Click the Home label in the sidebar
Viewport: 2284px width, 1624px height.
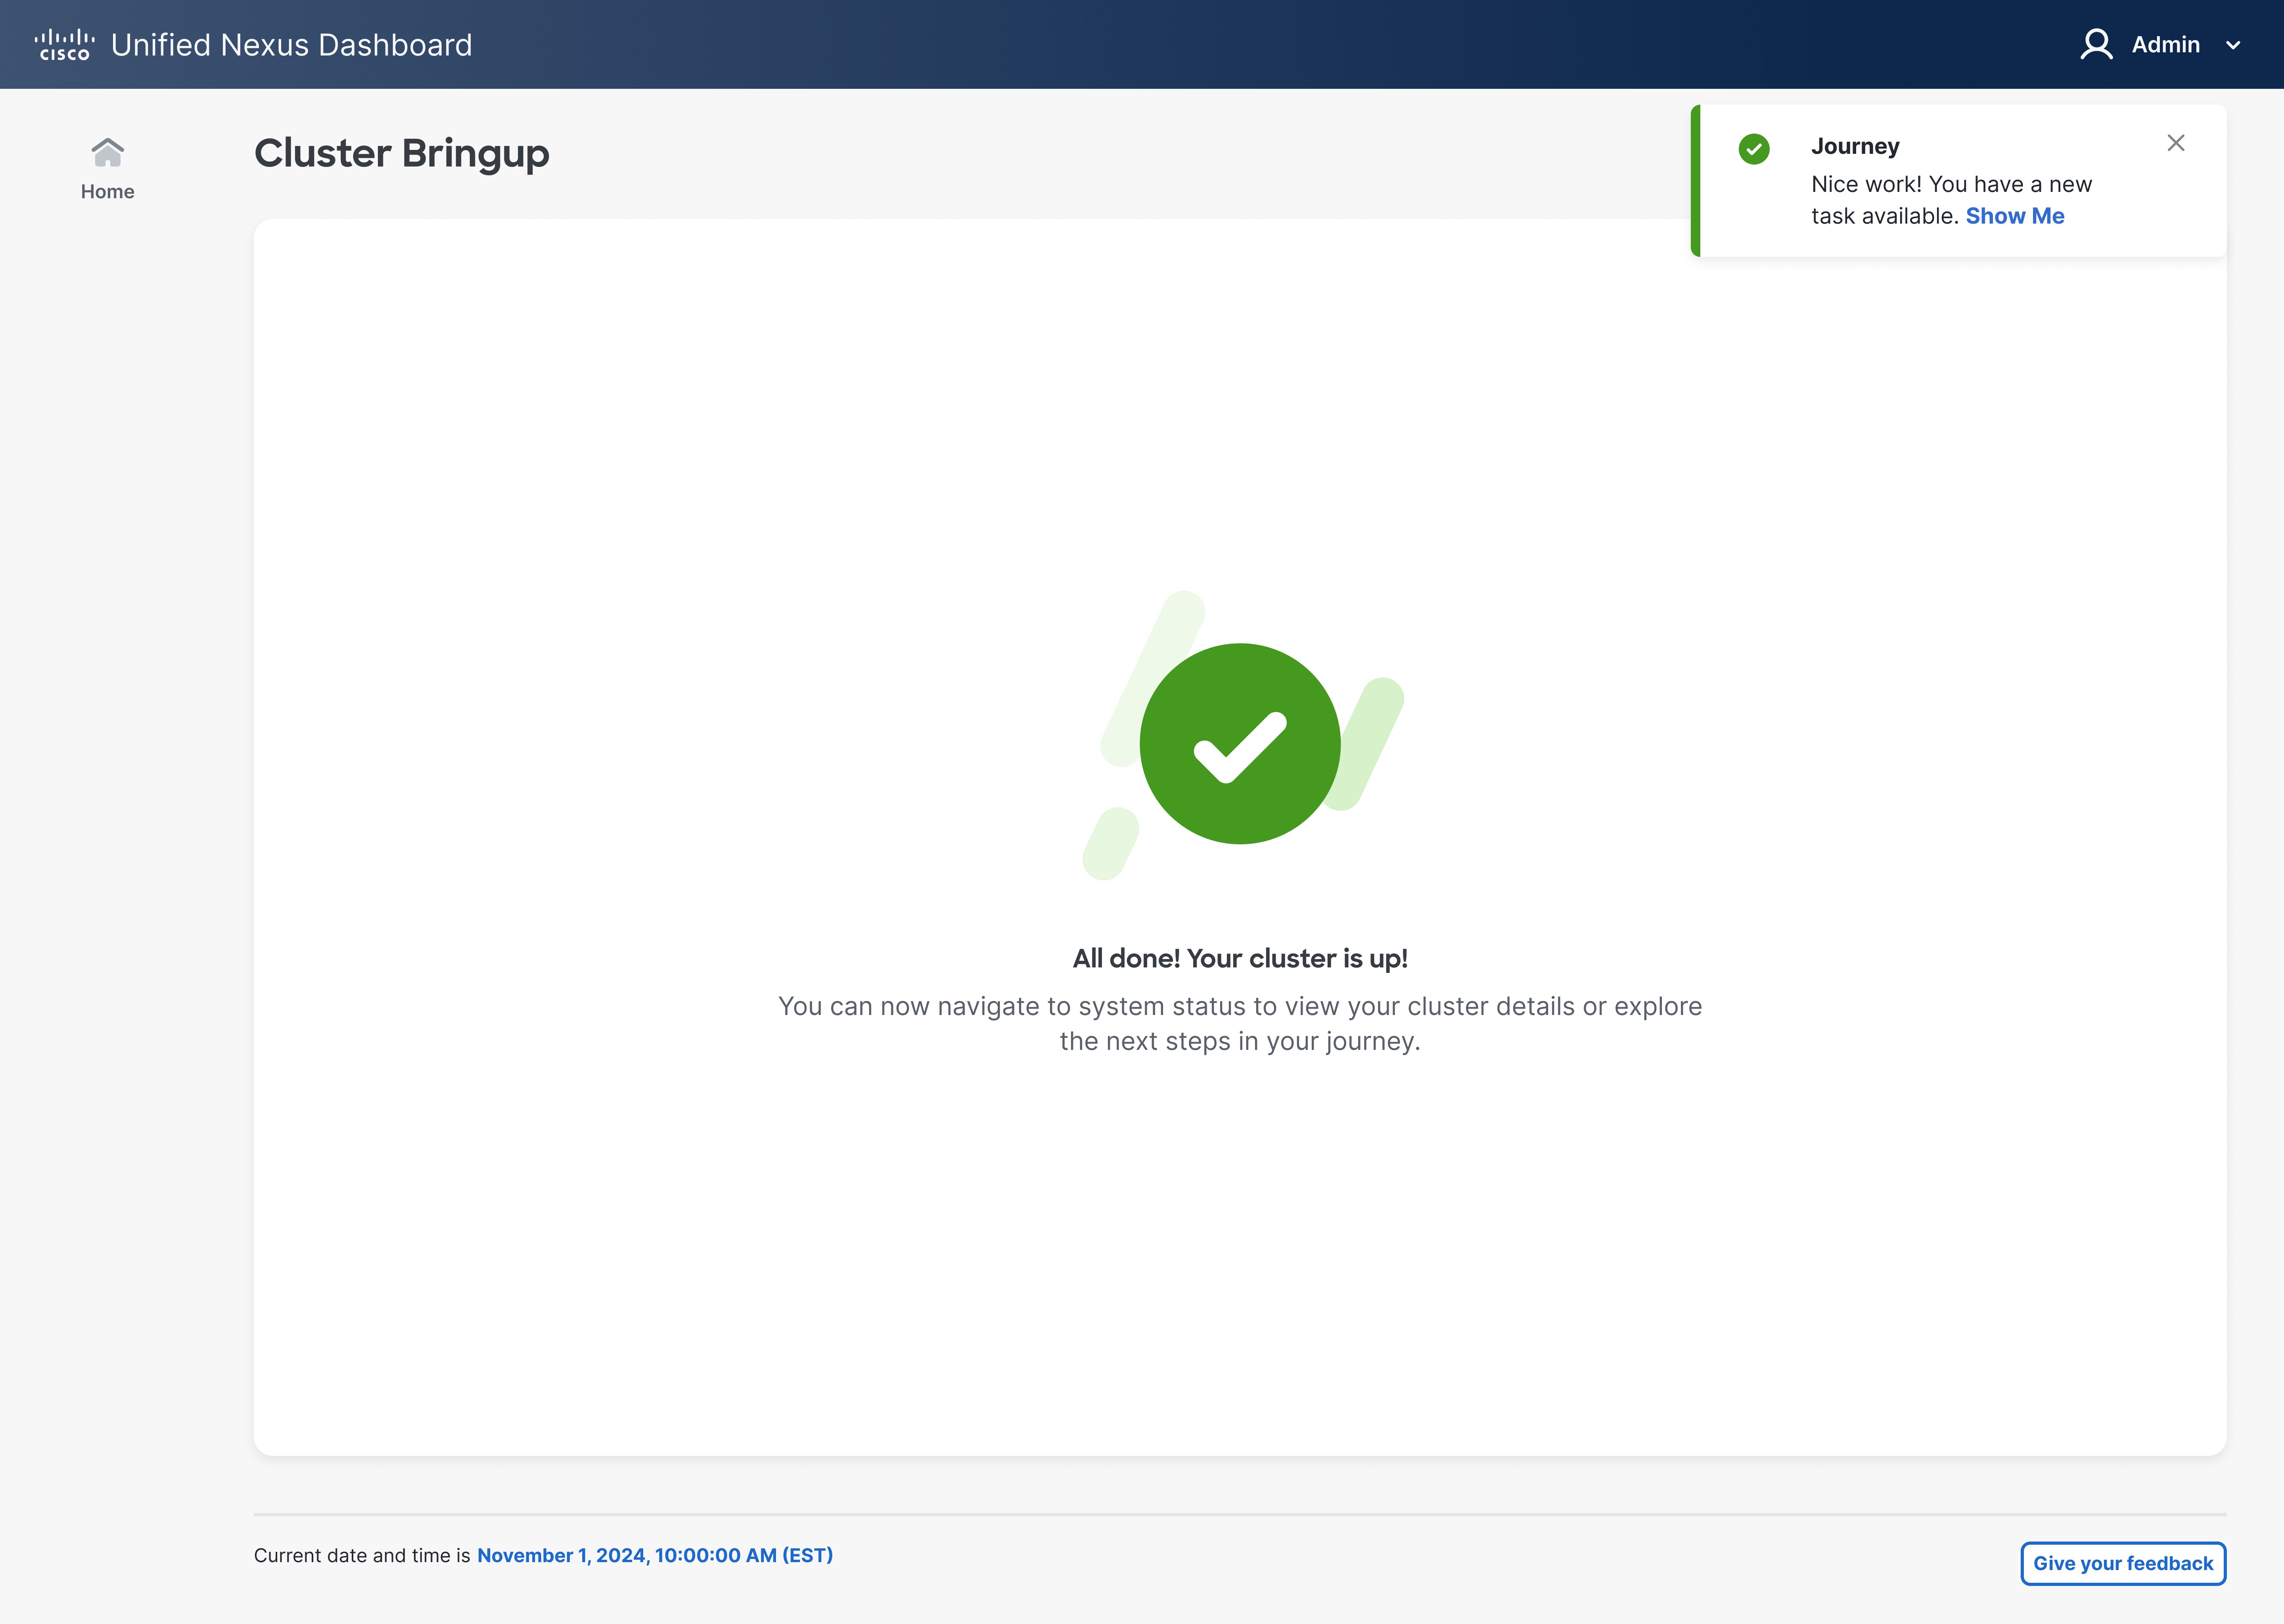107,191
